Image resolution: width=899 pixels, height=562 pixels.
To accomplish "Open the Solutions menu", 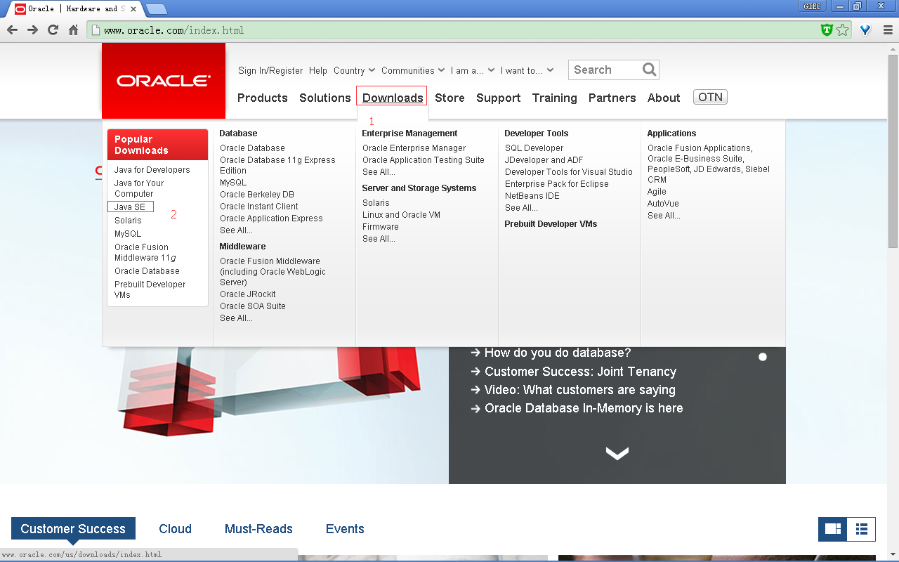I will point(325,98).
